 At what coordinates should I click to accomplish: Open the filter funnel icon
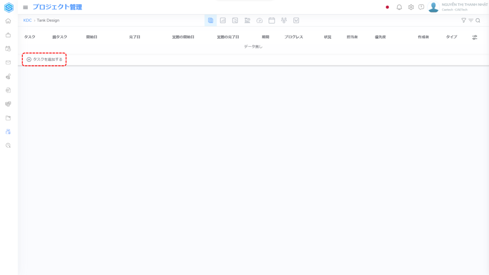pos(463,21)
